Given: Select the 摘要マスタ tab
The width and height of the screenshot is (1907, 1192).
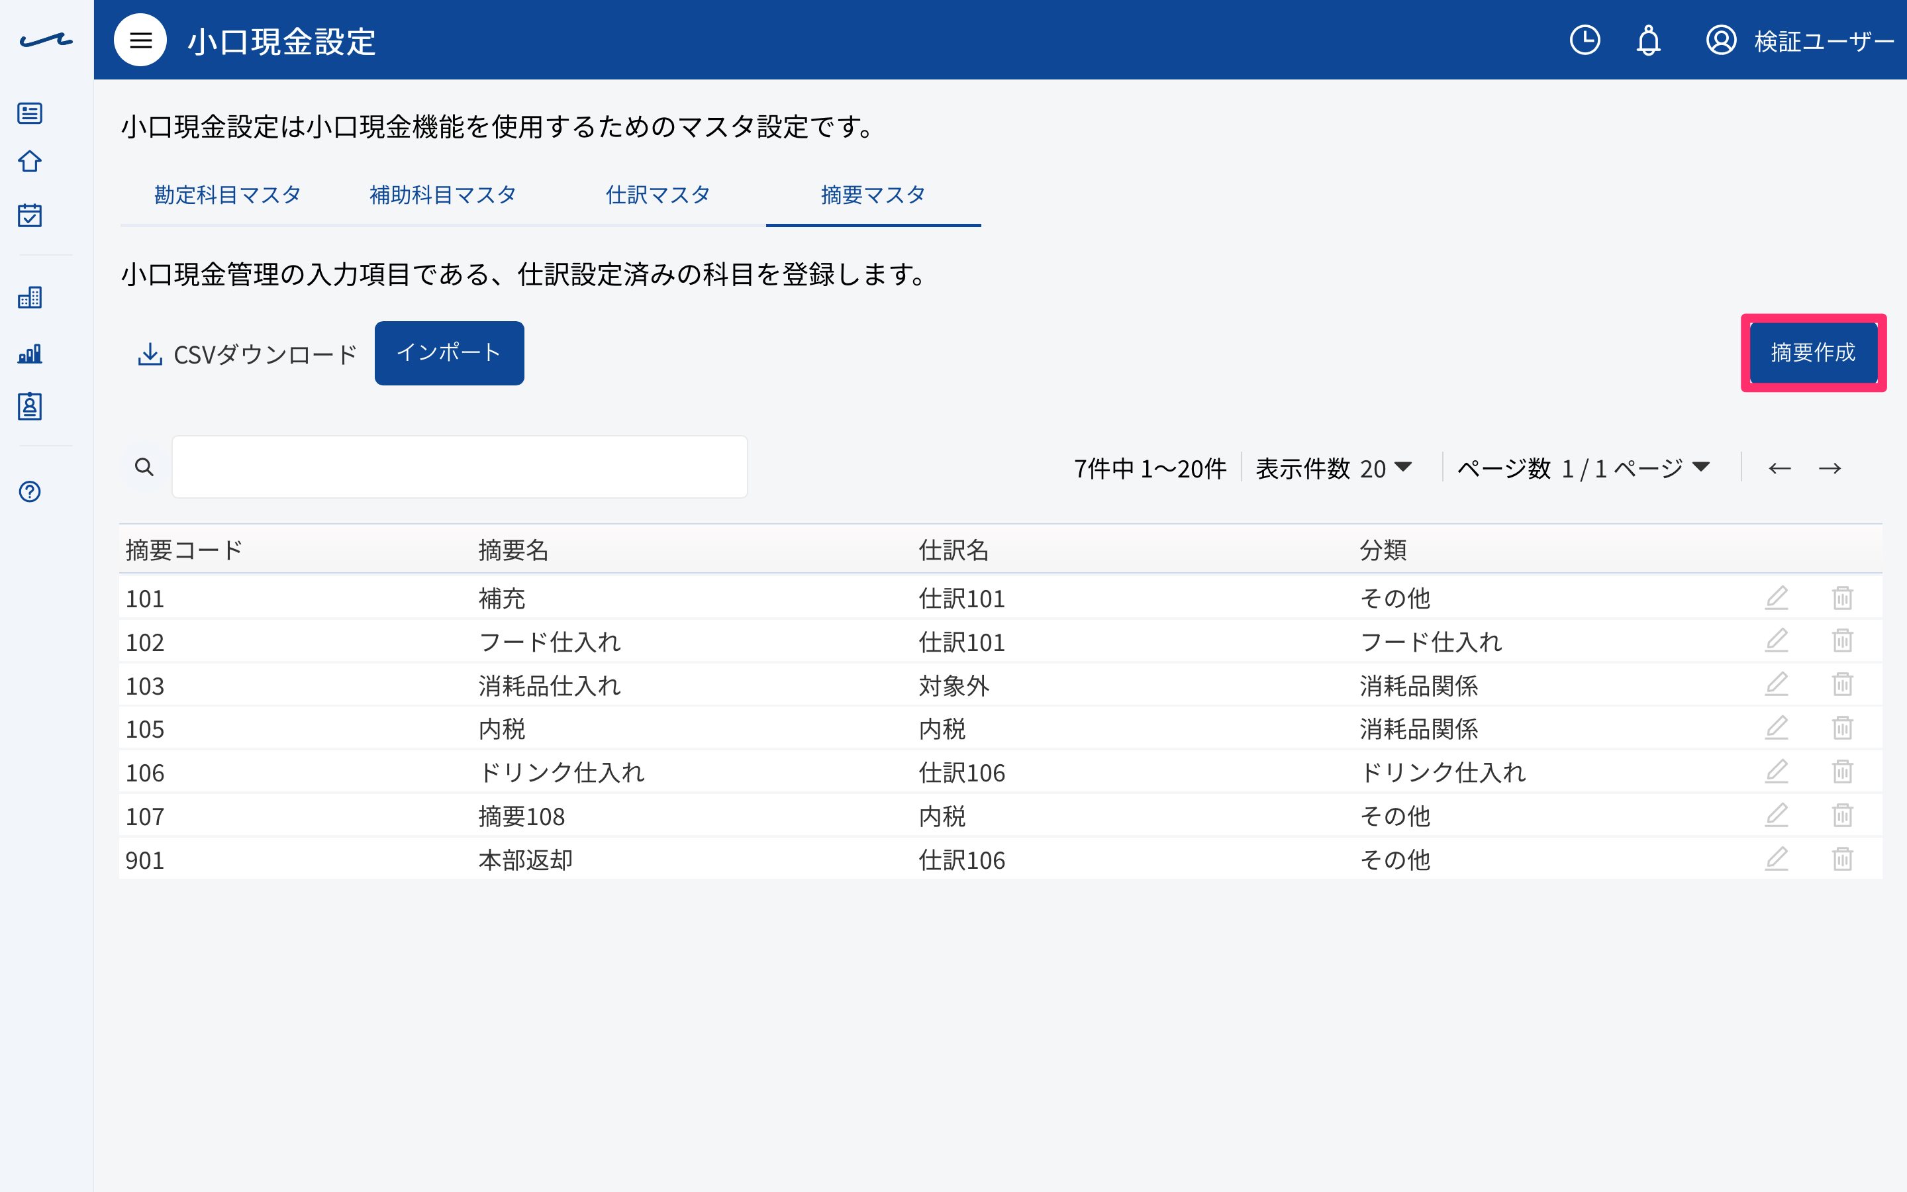Looking at the screenshot, I should (x=873, y=195).
